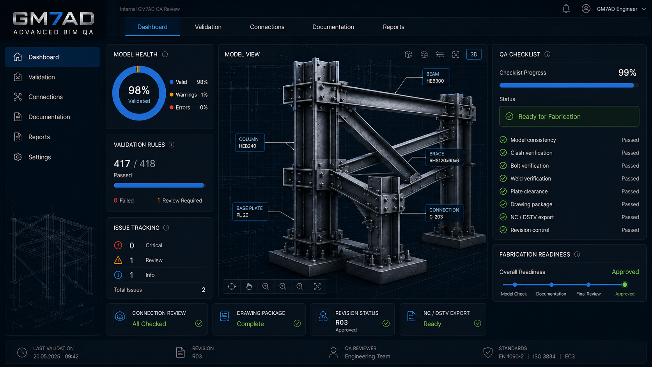
Task: Click the Model Check readiness step
Action: point(515,285)
